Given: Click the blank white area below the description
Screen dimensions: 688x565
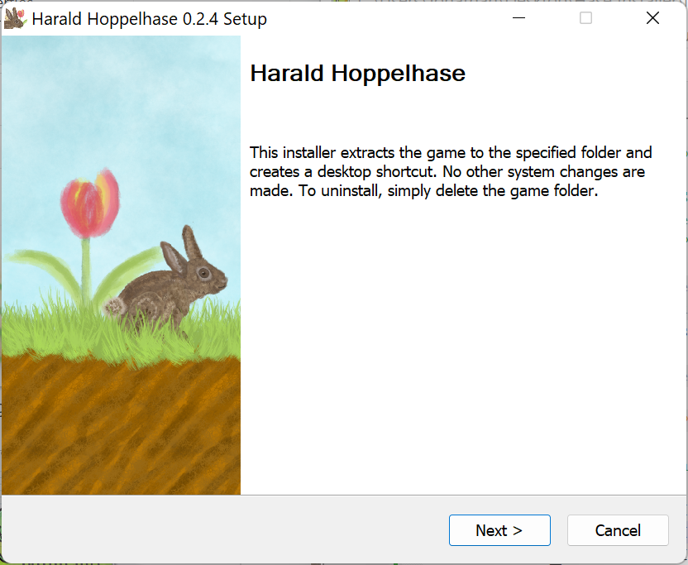Looking at the screenshot, I should point(463,347).
